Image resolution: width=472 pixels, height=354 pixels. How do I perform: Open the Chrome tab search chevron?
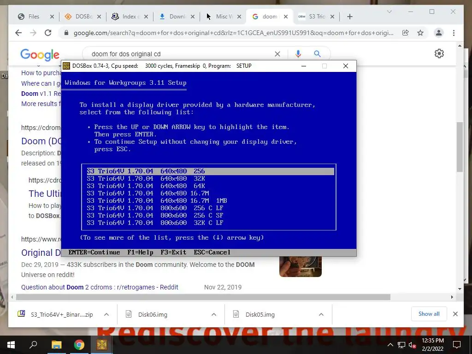click(x=389, y=12)
